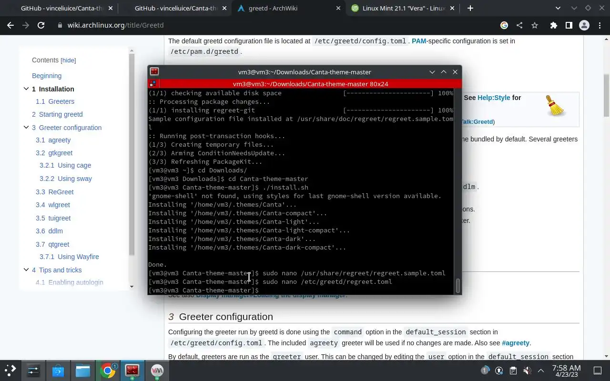This screenshot has height=381, width=610.
Task: Open 3.6 ddlm contents entry
Action: click(x=49, y=231)
